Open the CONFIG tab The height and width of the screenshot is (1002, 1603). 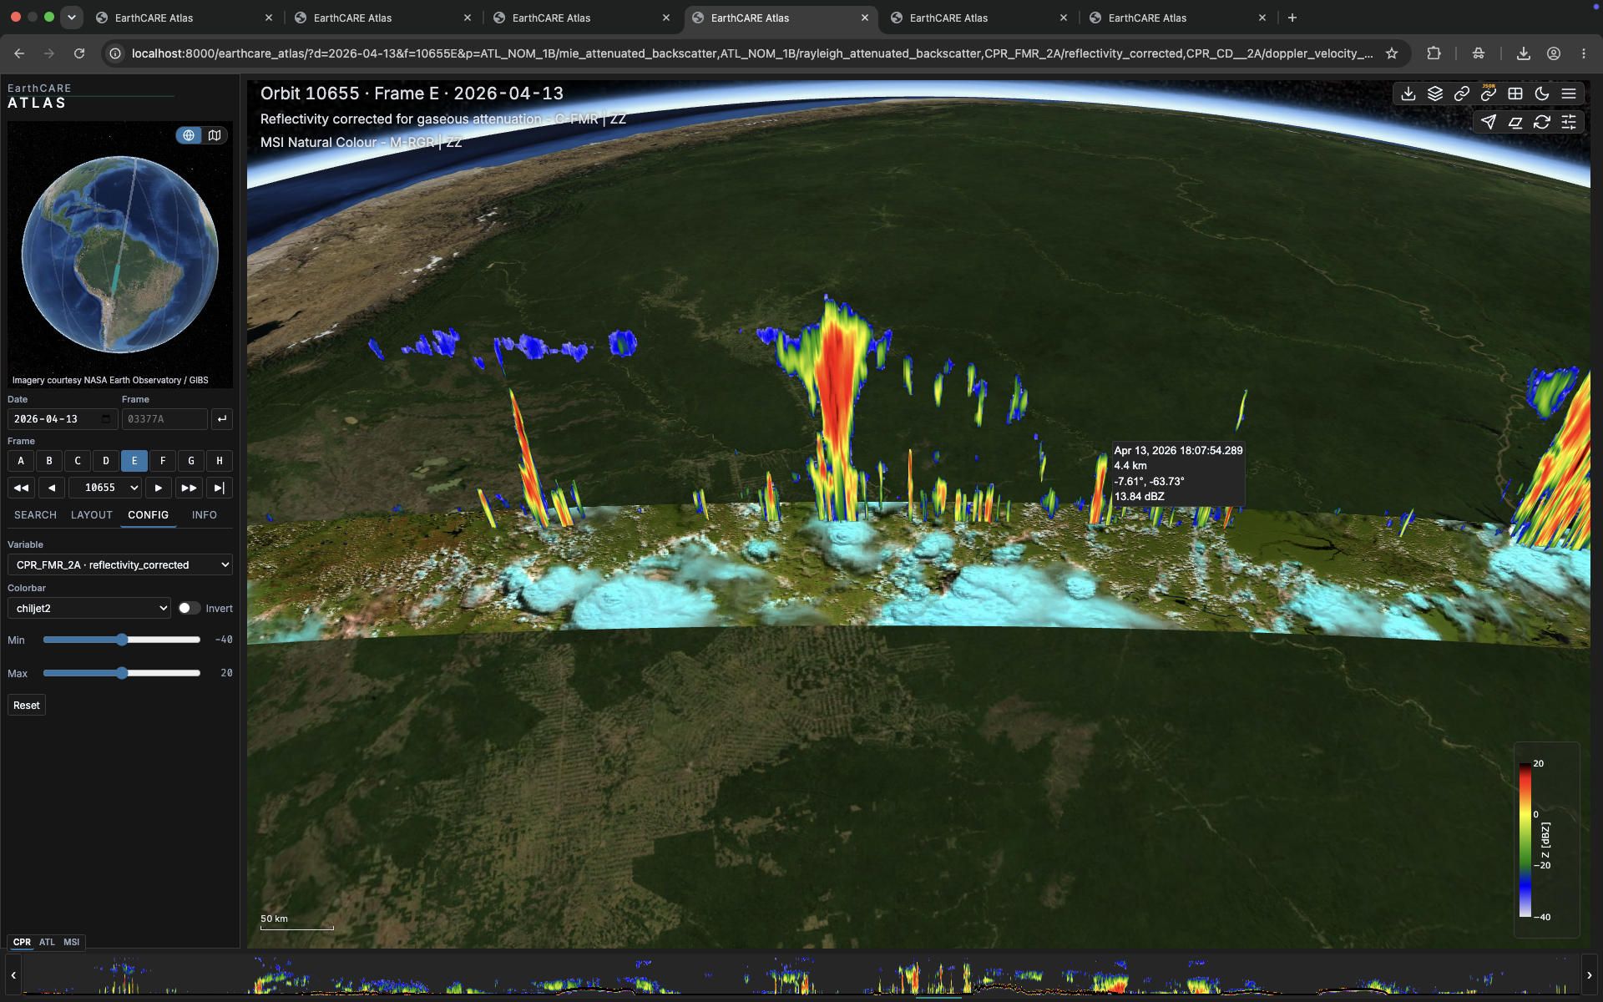(148, 515)
